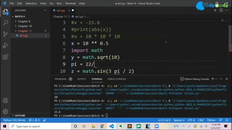Open the Edit menu
Screen dimensions: 232x130
coord(20,3)
